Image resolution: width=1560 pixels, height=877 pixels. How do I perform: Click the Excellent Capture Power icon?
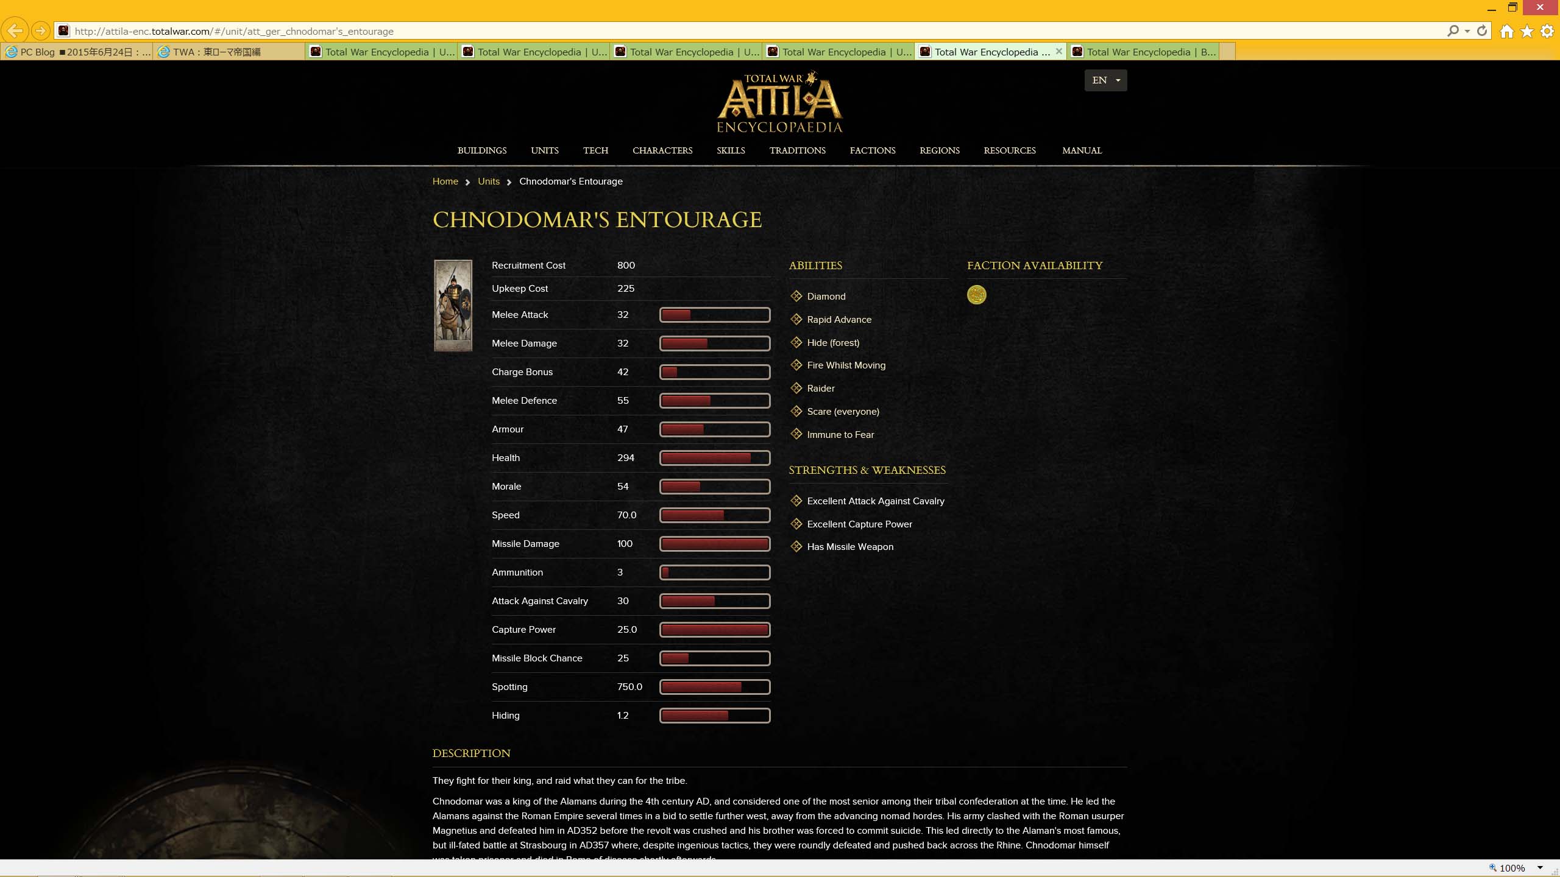pyautogui.click(x=796, y=524)
